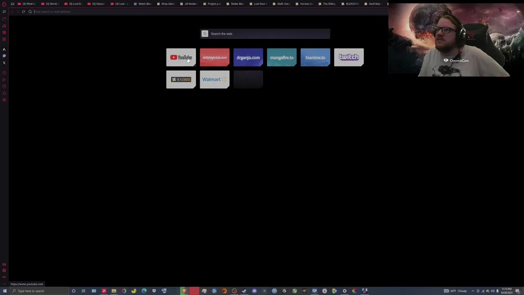
Task: Open the hianime.to speed dial tile
Action: tap(315, 57)
